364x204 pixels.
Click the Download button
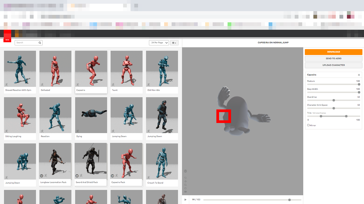(x=334, y=52)
